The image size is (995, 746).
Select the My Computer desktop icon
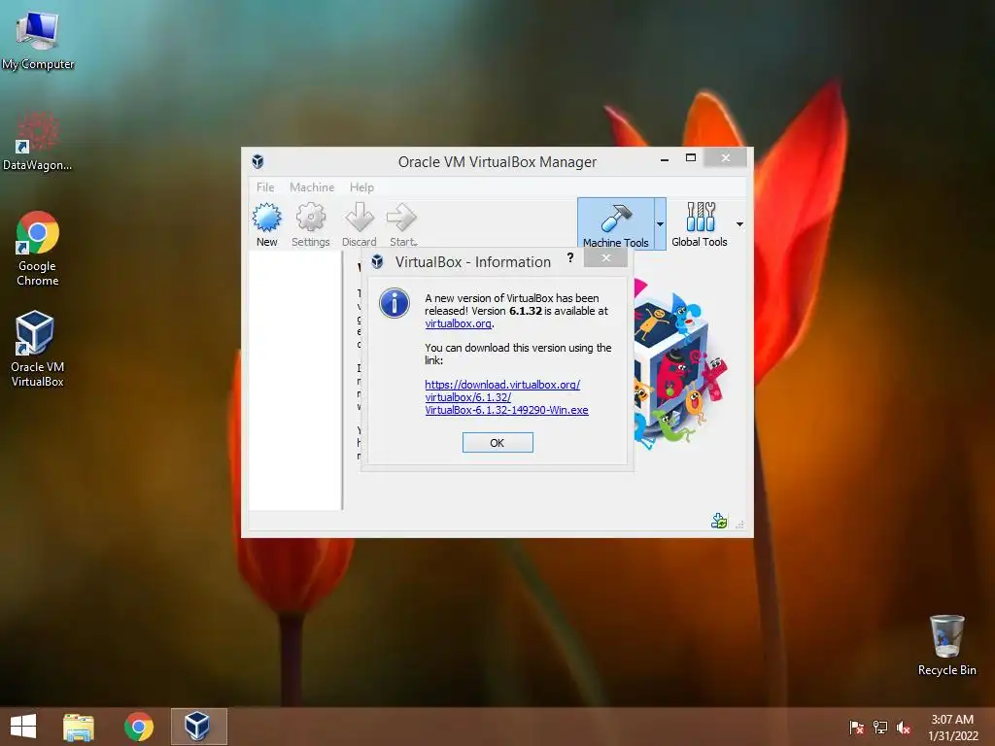click(38, 40)
